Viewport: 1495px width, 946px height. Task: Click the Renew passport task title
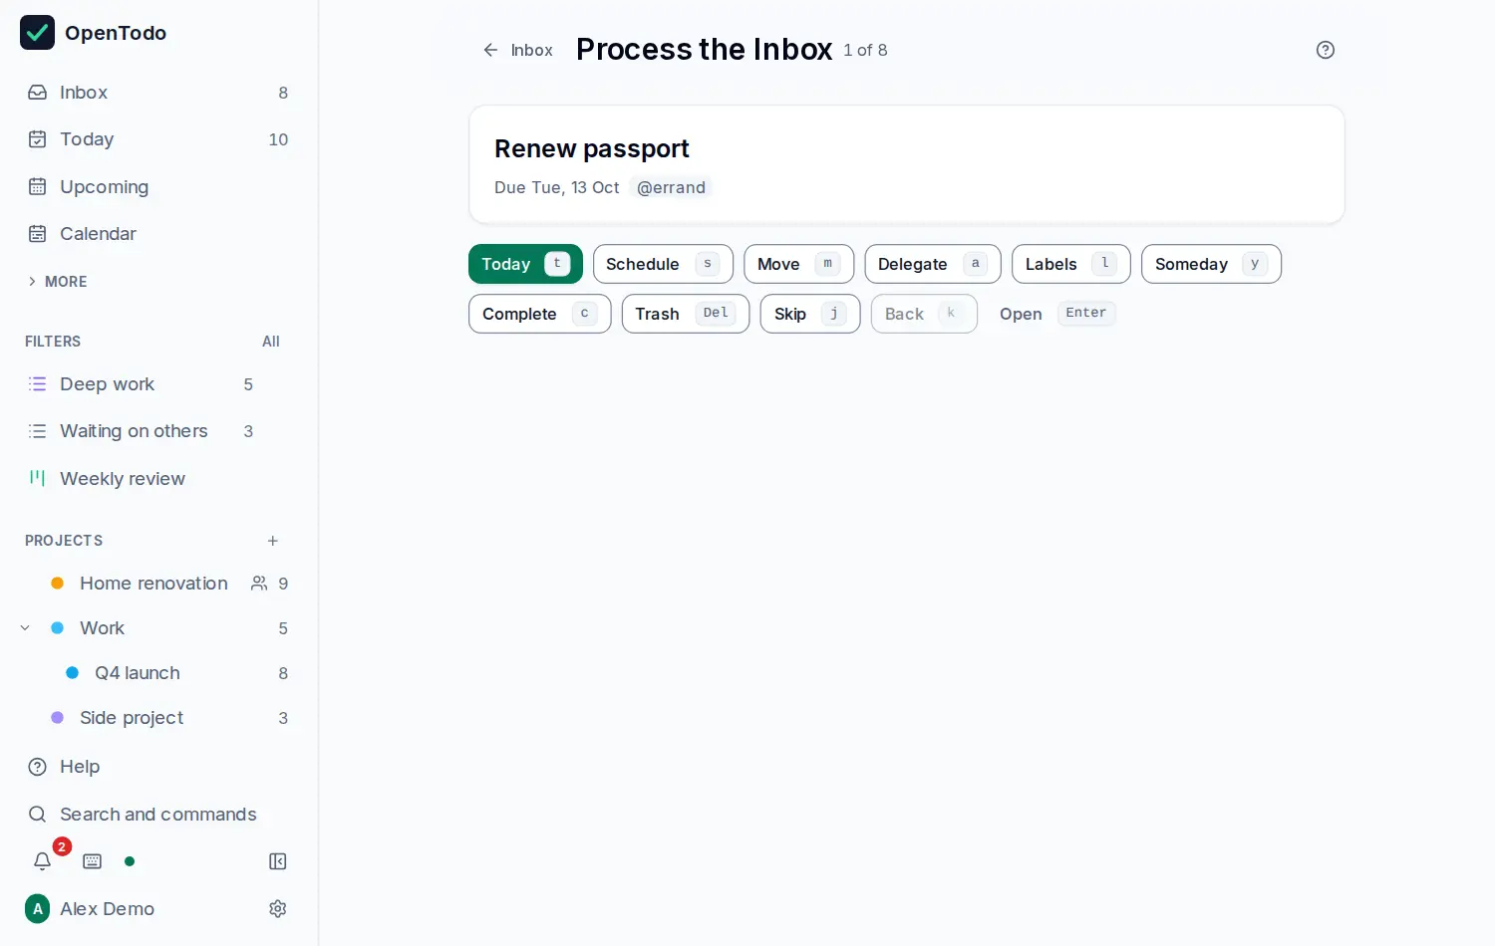[x=592, y=149]
